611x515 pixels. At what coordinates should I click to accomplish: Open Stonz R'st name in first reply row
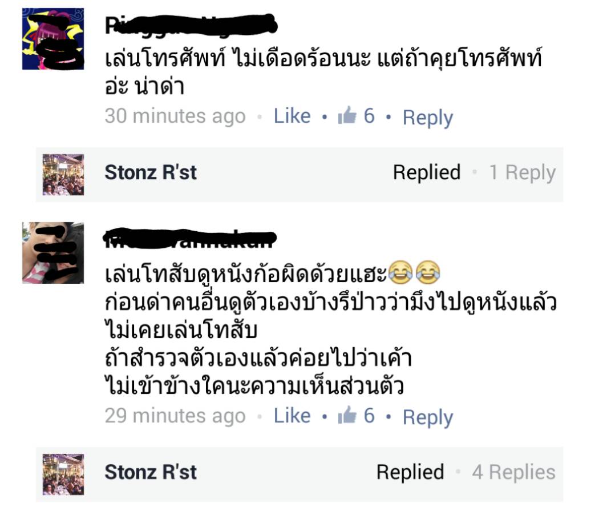coord(151,172)
